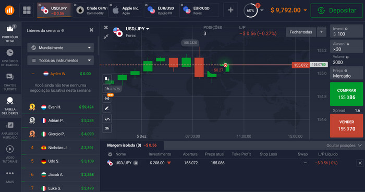This screenshot has width=365, height=192.
Task: Expand Todos os instrumentos dropdown
Action: 60,61
